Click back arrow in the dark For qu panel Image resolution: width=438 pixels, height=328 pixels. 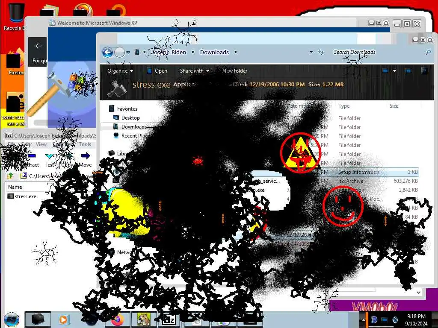pos(38,46)
